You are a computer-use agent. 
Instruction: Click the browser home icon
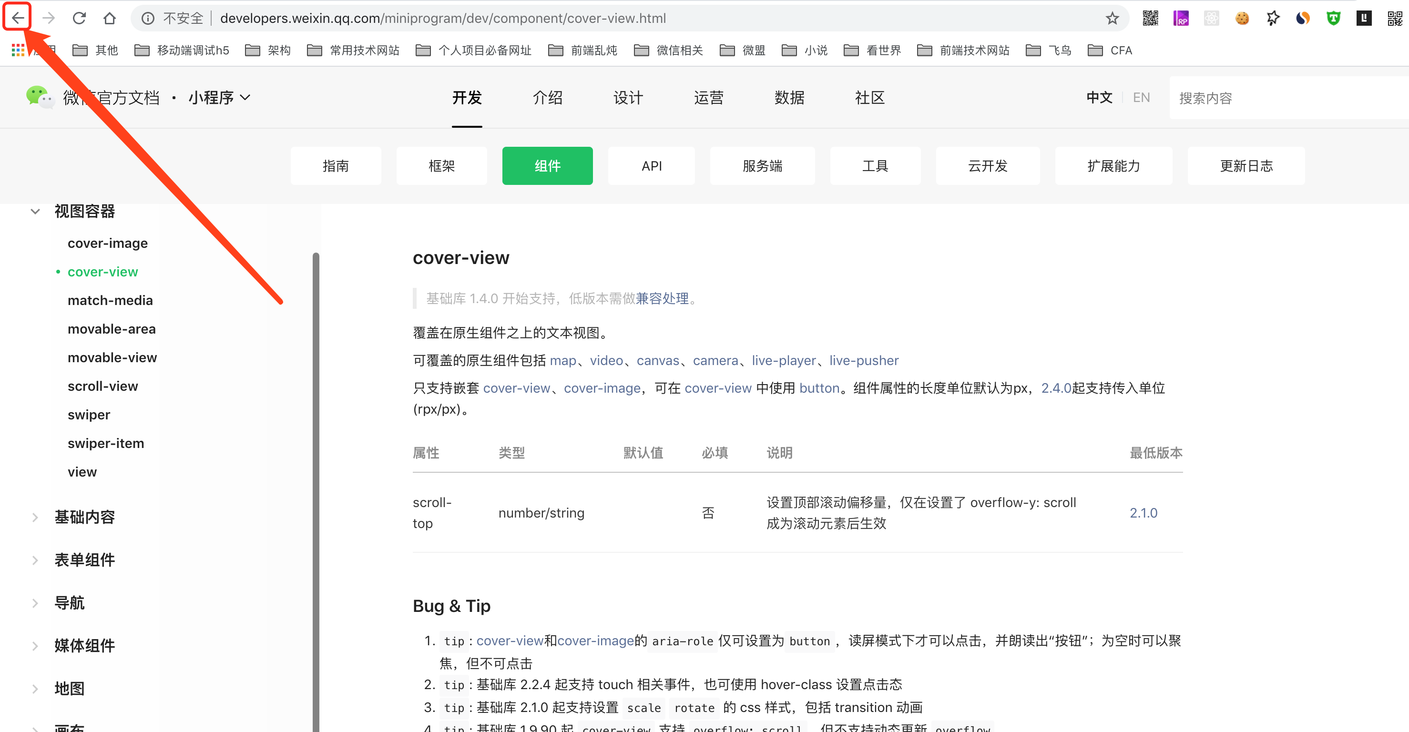point(110,18)
